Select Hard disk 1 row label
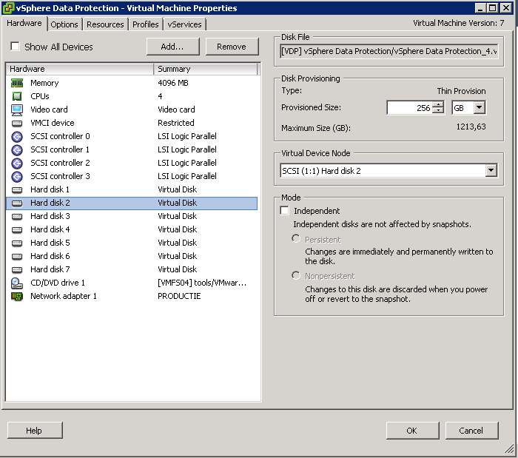518x458 pixels. [x=50, y=189]
